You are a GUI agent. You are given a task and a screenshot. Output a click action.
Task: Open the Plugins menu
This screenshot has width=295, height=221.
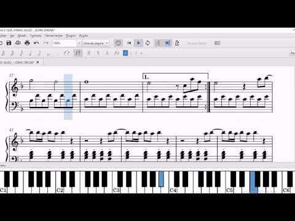[x=71, y=36]
